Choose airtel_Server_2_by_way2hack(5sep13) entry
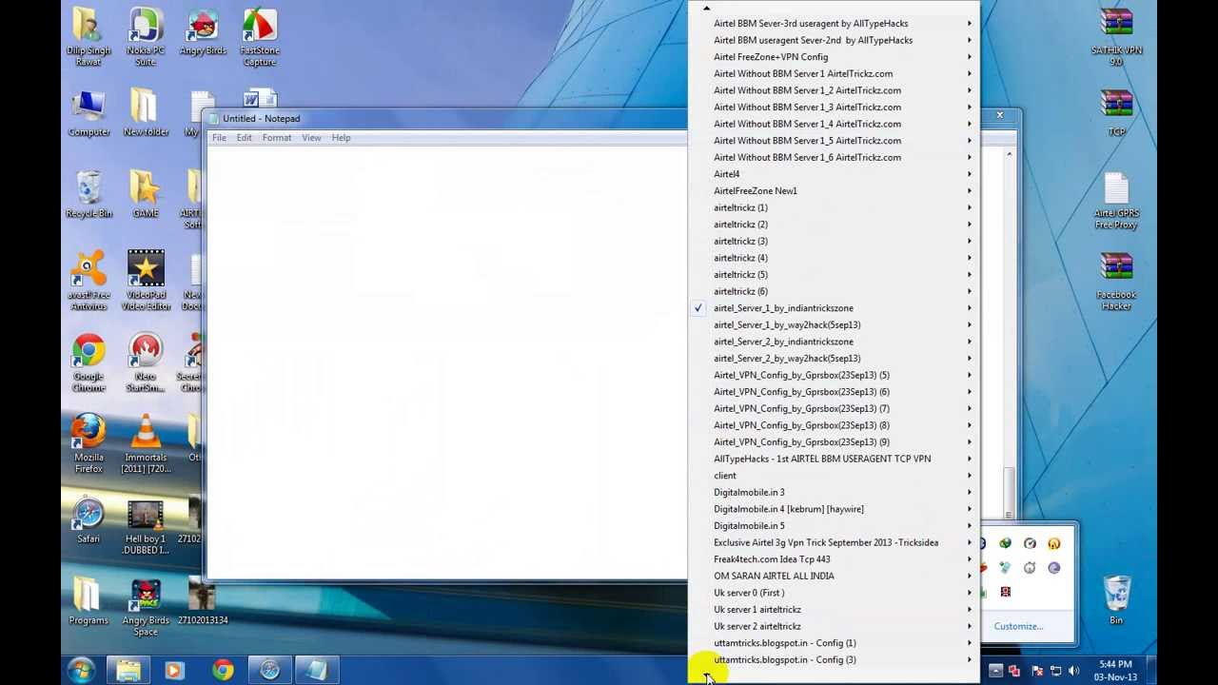Viewport: 1218px width, 685px height. click(x=834, y=359)
